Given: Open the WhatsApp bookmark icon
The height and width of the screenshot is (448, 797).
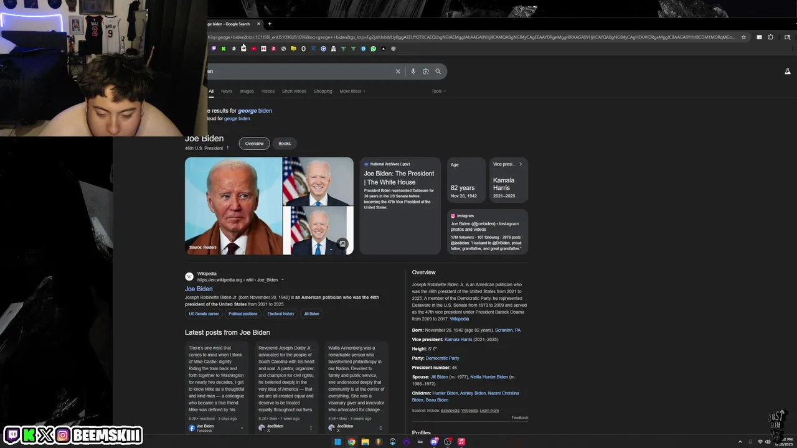Looking at the screenshot, I should [x=374, y=49].
